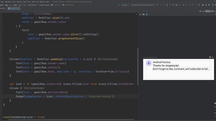The height and width of the screenshot is (121, 216).
Task: Click 'showBackground = true' at the bottom
Action: (x=27, y=117)
